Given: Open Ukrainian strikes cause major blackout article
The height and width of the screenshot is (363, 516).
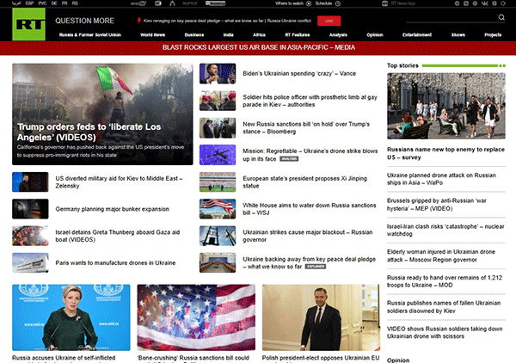Looking at the screenshot, I should coord(308,236).
